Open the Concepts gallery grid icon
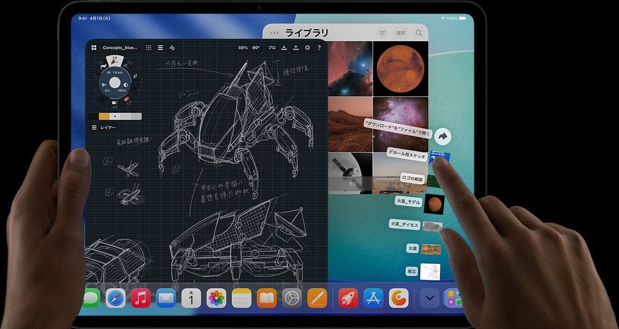619x329 pixels. (94, 48)
